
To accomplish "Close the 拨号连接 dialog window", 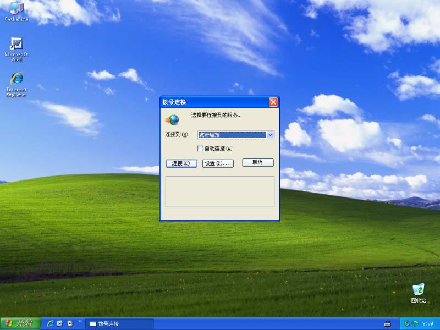I will tap(273, 102).
